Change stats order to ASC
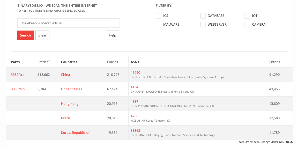Screen dimensions: 297x147 point(281,142)
